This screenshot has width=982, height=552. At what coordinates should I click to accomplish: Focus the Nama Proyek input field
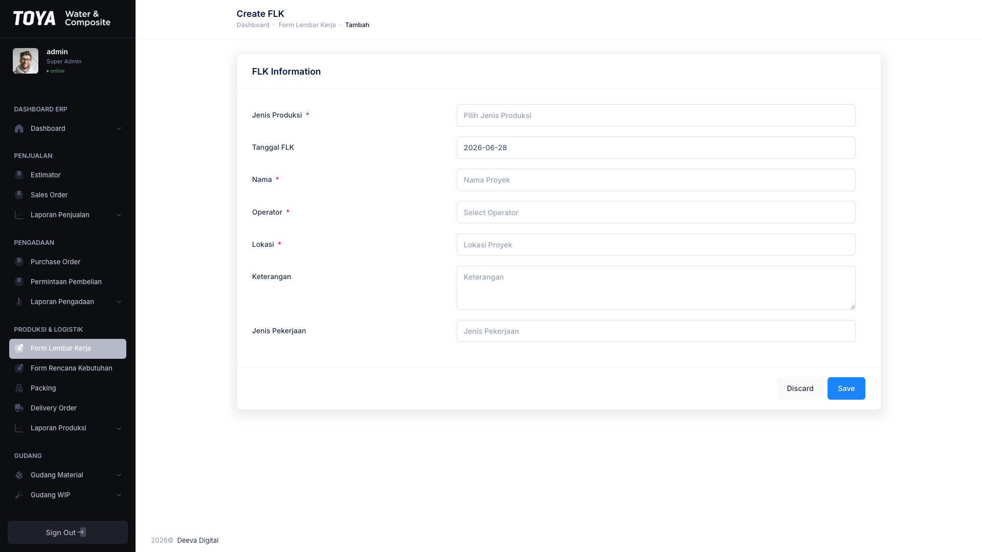tap(656, 180)
